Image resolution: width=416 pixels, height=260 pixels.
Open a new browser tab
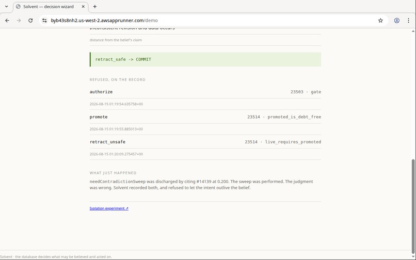tap(95, 7)
